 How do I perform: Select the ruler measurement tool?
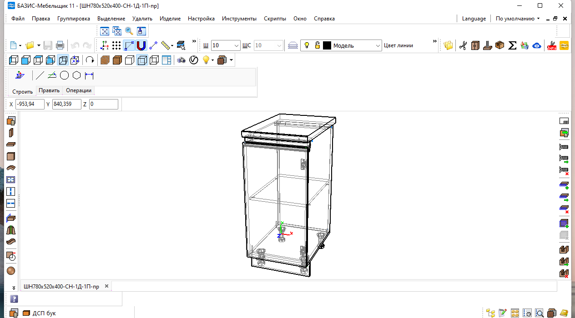pyautogui.click(x=166, y=45)
